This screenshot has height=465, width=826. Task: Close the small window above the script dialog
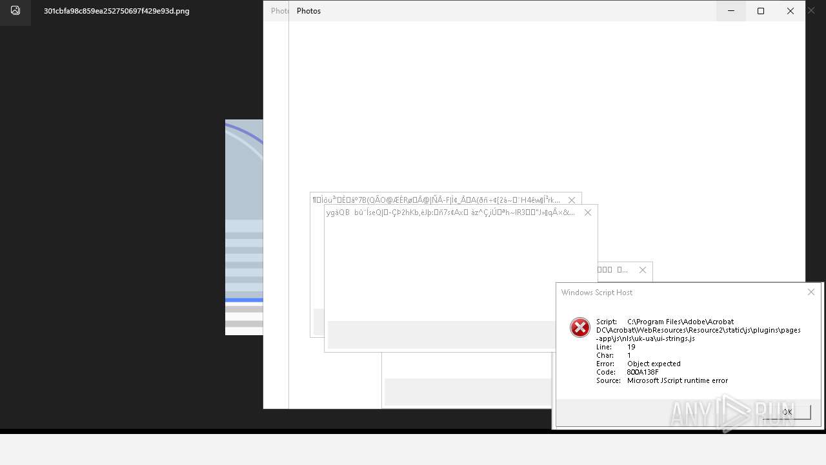tap(642, 270)
